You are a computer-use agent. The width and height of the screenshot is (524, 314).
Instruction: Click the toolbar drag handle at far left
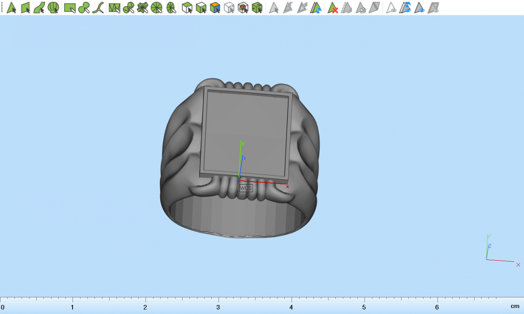[x=2, y=7]
